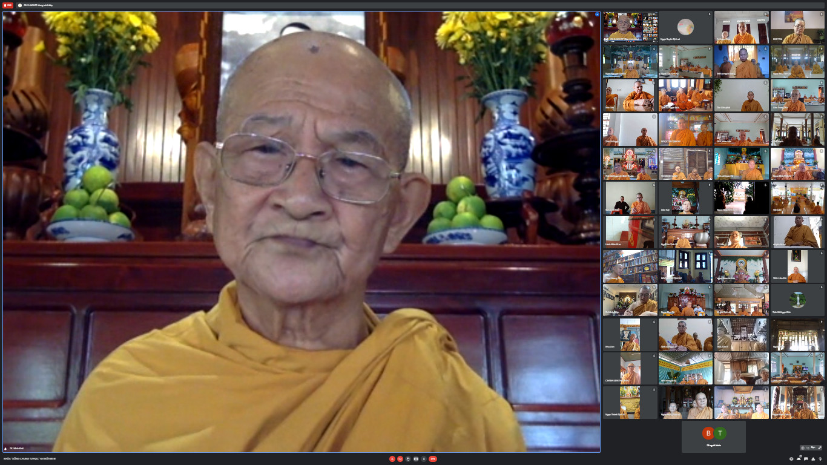Select the tile showing a round profile photo
The width and height of the screenshot is (827, 465).
click(x=686, y=27)
